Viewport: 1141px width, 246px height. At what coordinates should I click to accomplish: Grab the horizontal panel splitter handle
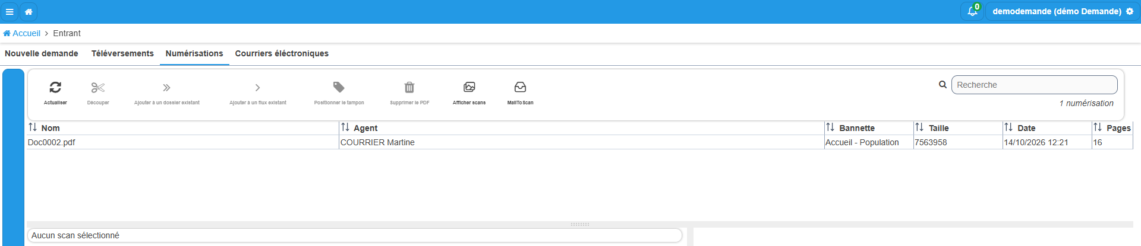point(579,225)
